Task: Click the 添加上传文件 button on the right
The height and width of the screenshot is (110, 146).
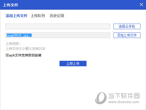Action: click(127, 35)
